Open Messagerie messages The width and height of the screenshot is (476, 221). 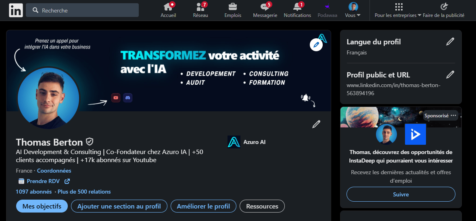[265, 10]
